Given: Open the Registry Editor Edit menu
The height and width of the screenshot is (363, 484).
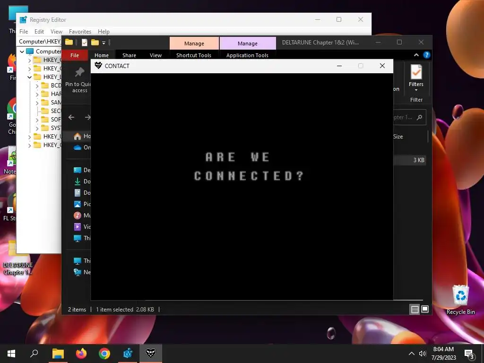Looking at the screenshot, I should click(39, 32).
